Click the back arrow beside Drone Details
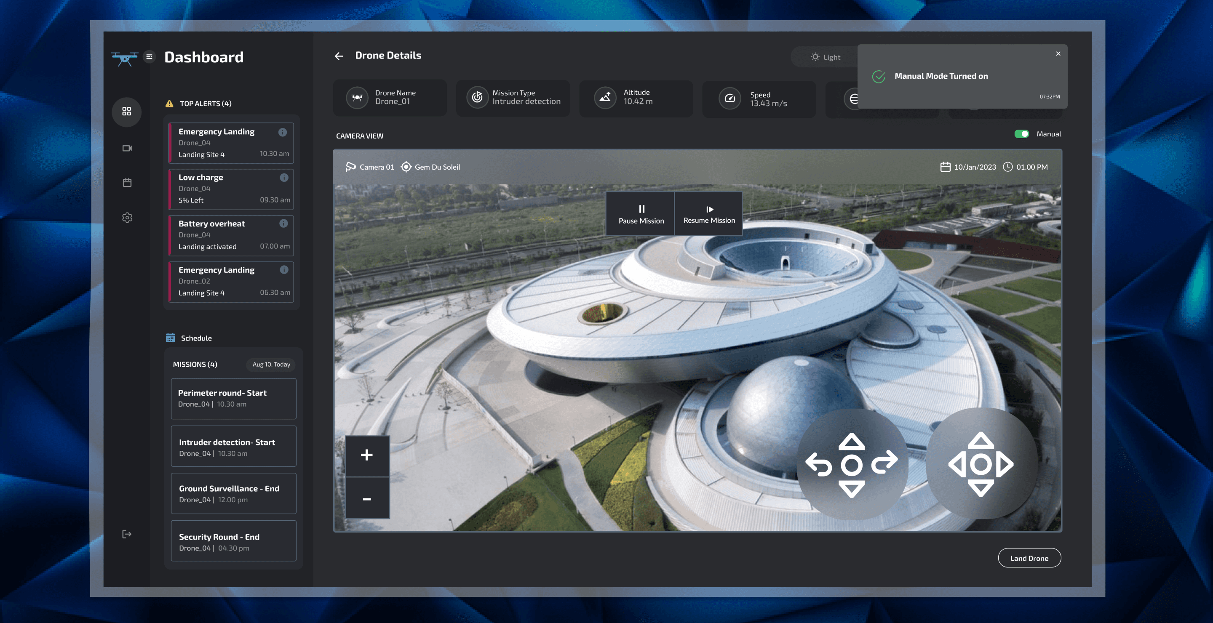 tap(339, 56)
